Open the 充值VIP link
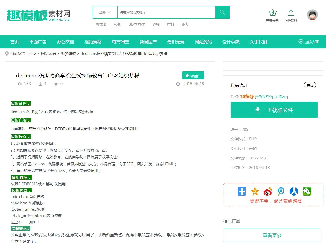The height and width of the screenshot is (243, 326). (x=281, y=97)
